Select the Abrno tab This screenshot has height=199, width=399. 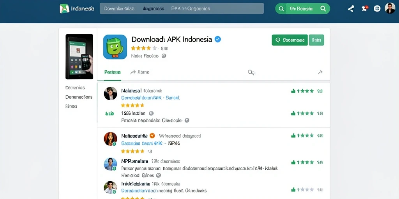[140, 72]
